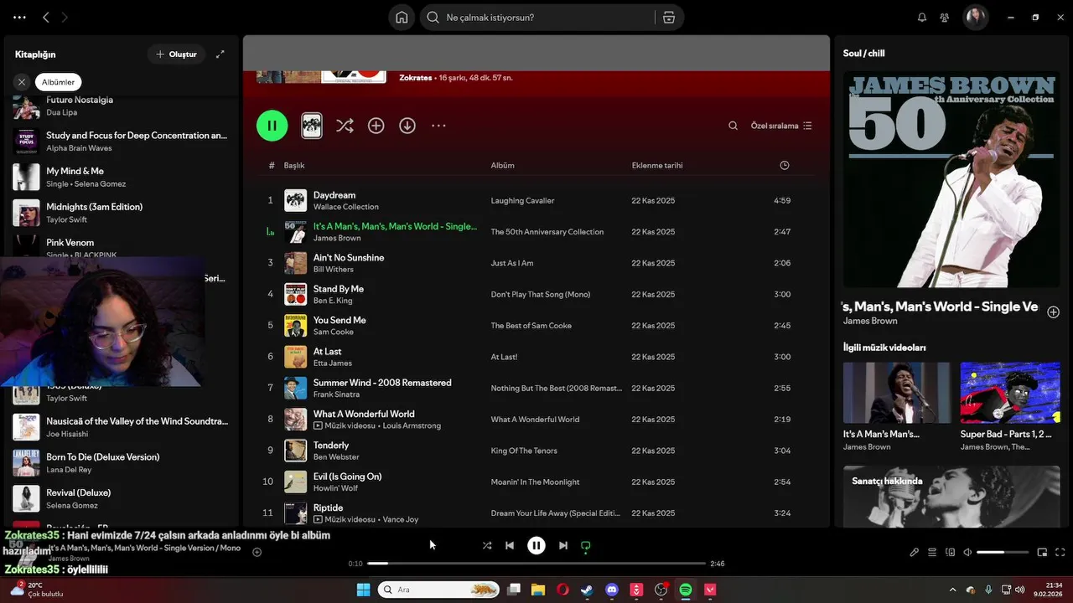This screenshot has width=1073, height=603.
Task: Open the three-dot app menu
Action: pyautogui.click(x=19, y=18)
